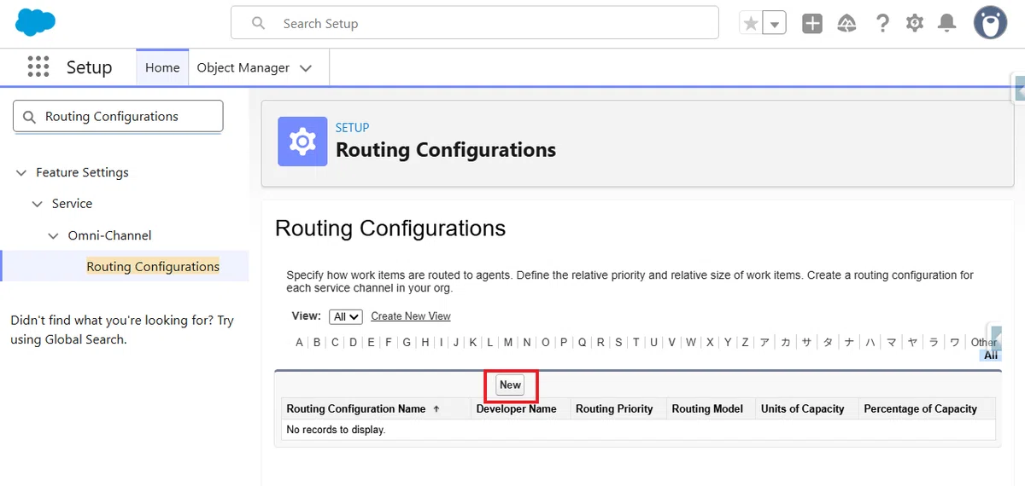Click the Favorites star icon

coord(751,24)
